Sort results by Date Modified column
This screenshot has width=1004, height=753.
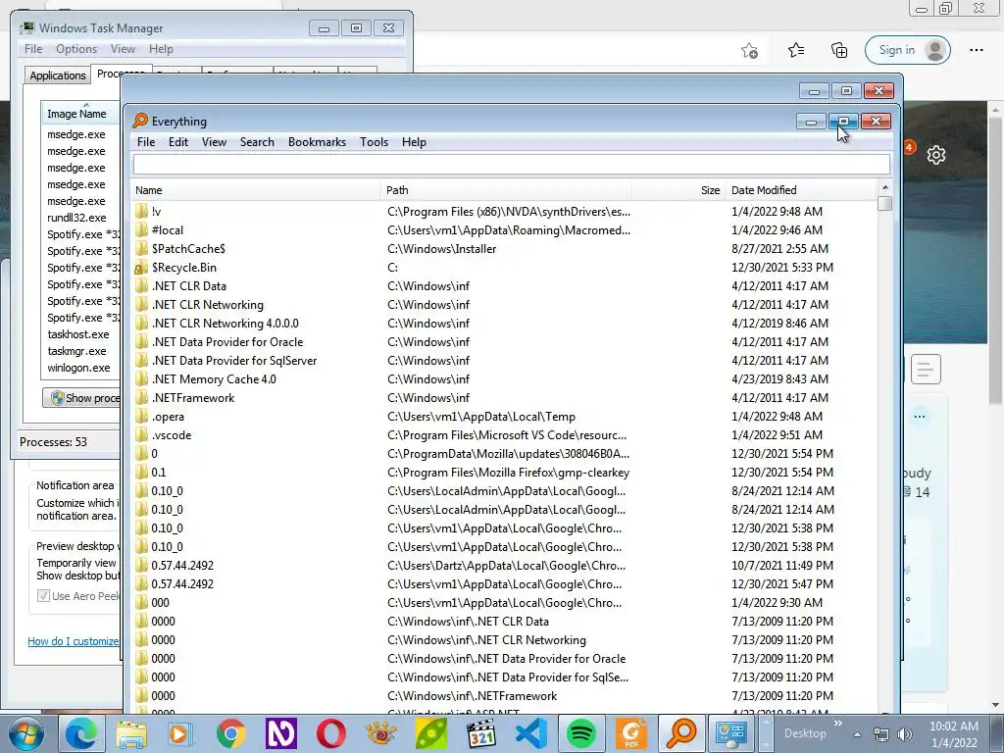[800, 190]
